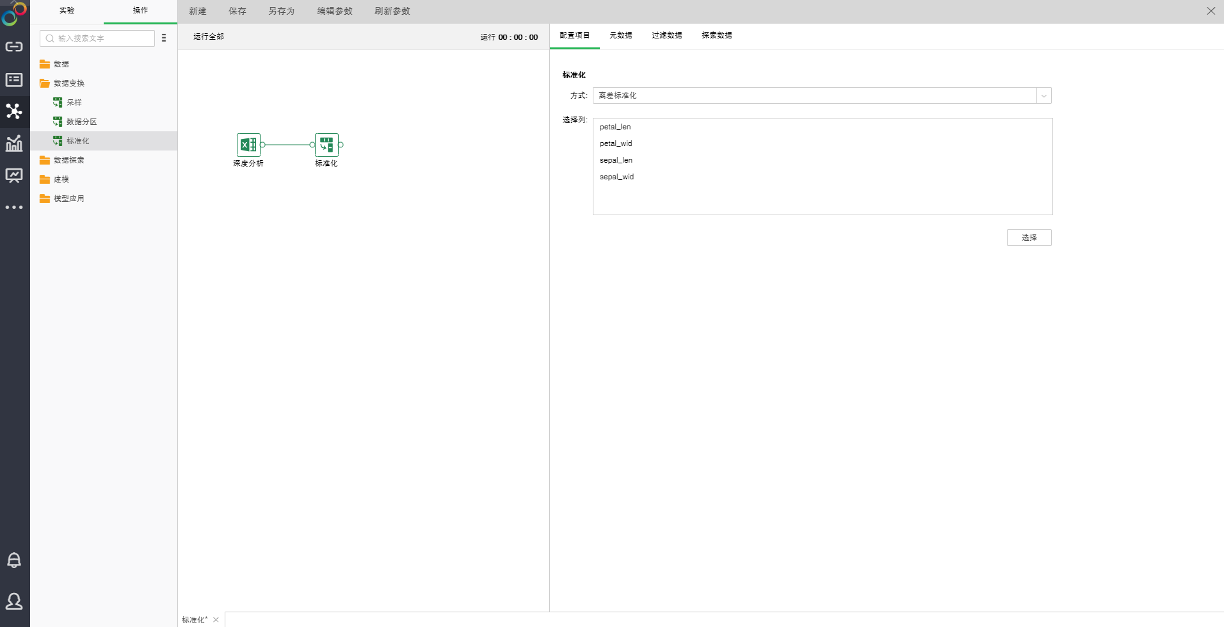
Task: Click the user profile icon
Action: coord(14,601)
